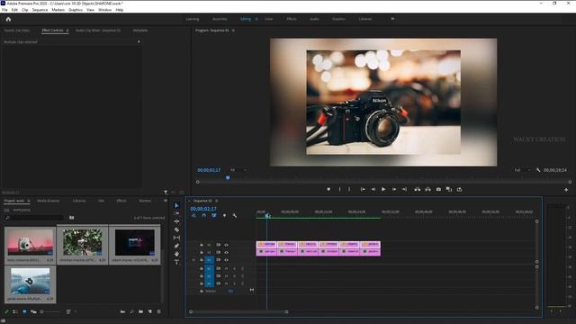Open the File menu
Screen dimensions: 576x324
(x=4, y=10)
